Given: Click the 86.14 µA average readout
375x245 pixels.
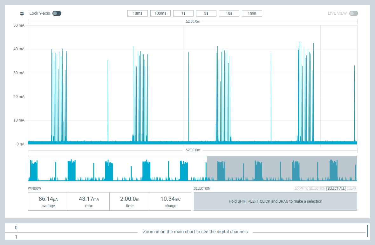Looking at the screenshot, I should [x=48, y=201].
